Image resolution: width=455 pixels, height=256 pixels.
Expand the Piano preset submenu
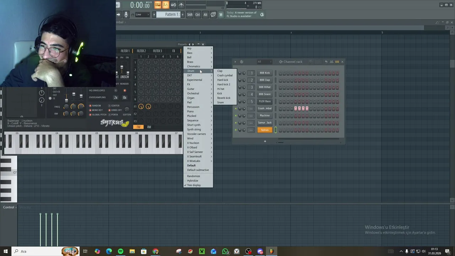click(198, 111)
